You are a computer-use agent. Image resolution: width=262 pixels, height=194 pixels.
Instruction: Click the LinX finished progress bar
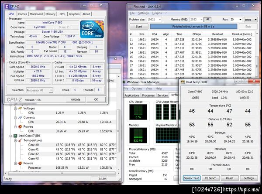click(193, 27)
